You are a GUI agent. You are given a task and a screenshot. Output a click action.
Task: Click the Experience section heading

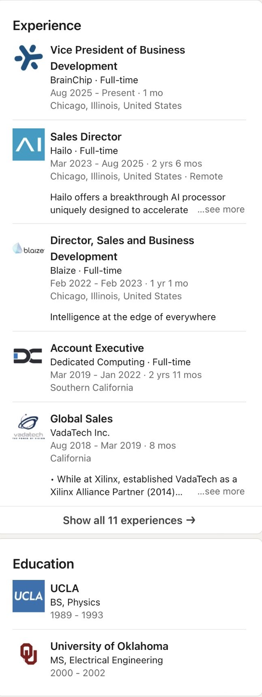pyautogui.click(x=47, y=26)
